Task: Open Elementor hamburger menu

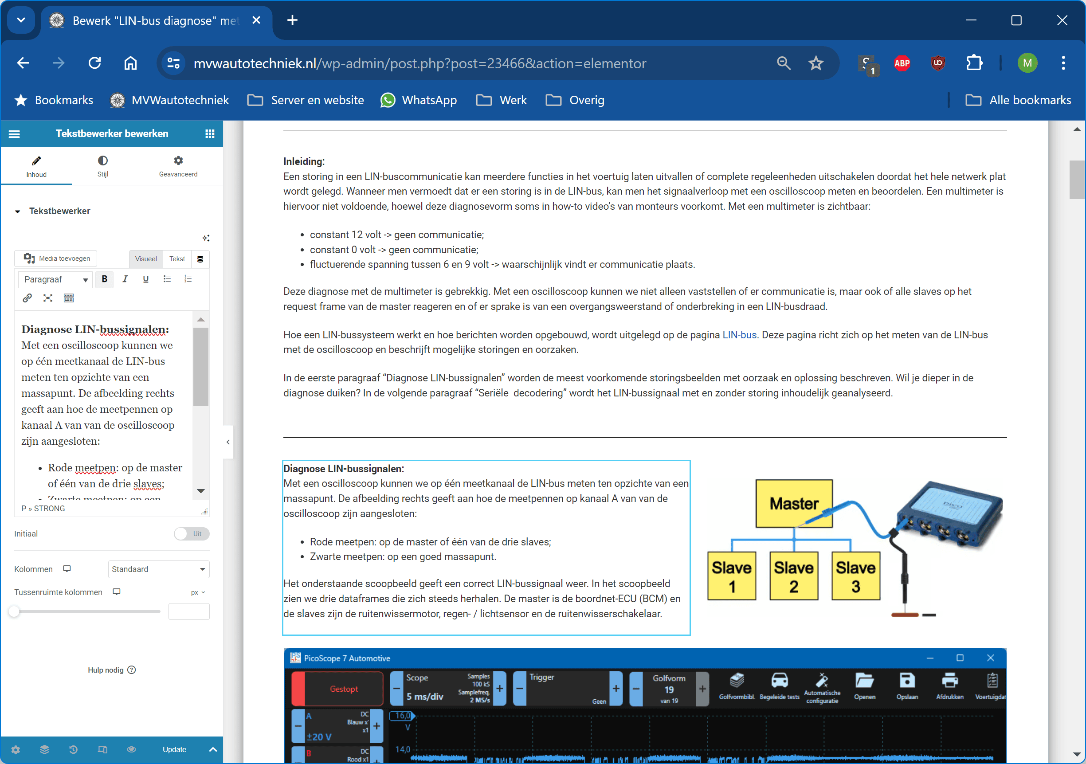Action: coord(14,134)
